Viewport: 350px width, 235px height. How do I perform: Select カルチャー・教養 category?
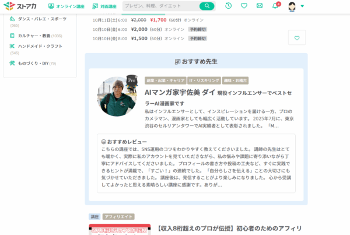click(x=36, y=36)
